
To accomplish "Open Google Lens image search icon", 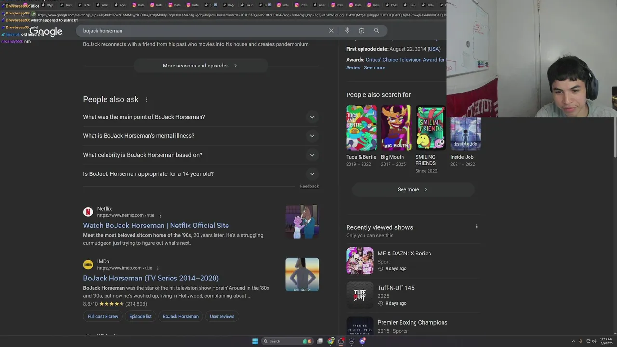I will pos(362,31).
